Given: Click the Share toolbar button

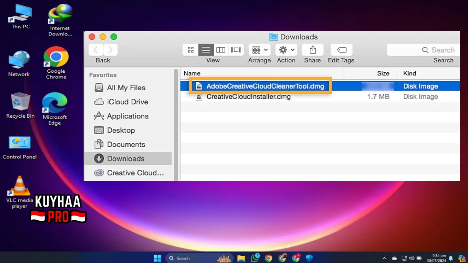Looking at the screenshot, I should point(313,50).
